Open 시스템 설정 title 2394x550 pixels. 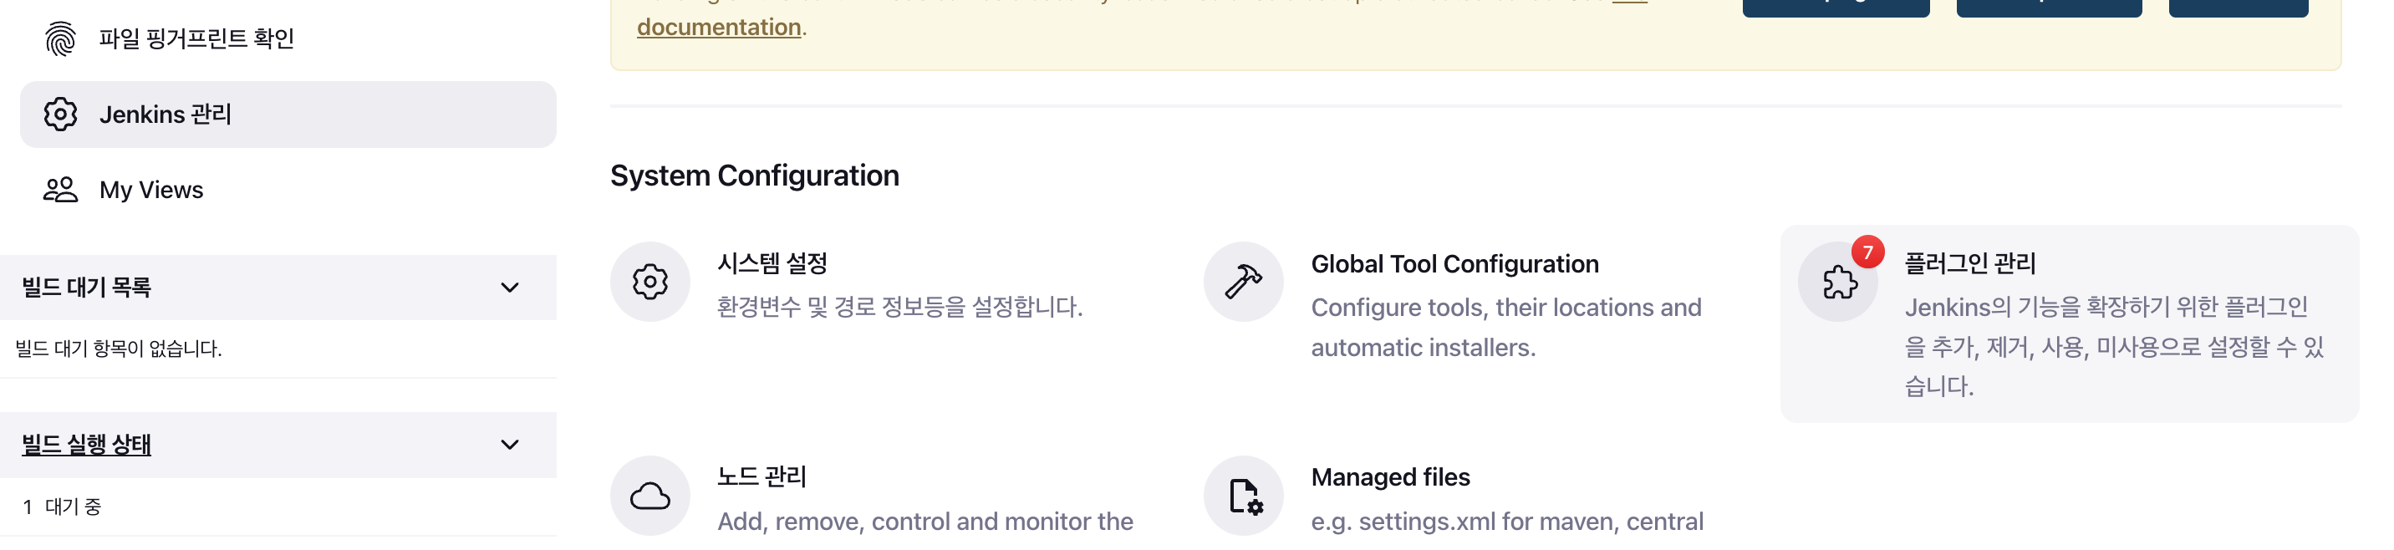coord(772,263)
